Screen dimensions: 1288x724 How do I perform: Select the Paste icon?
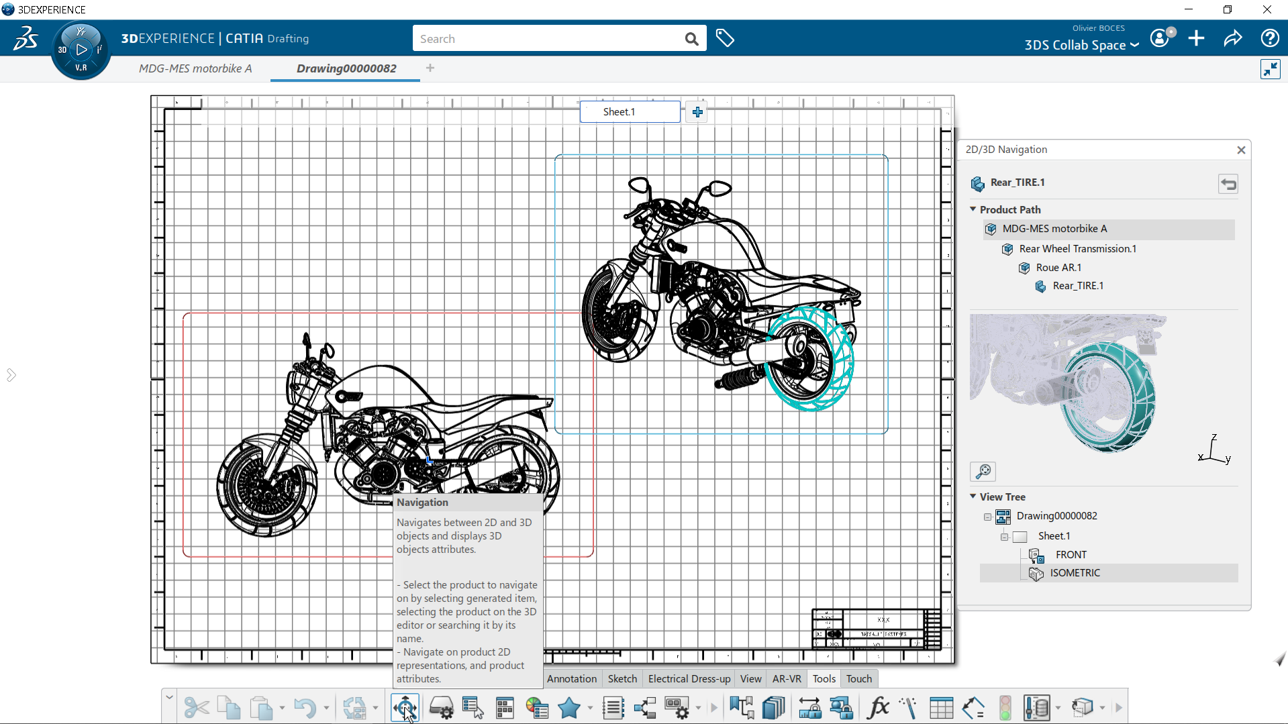point(261,707)
